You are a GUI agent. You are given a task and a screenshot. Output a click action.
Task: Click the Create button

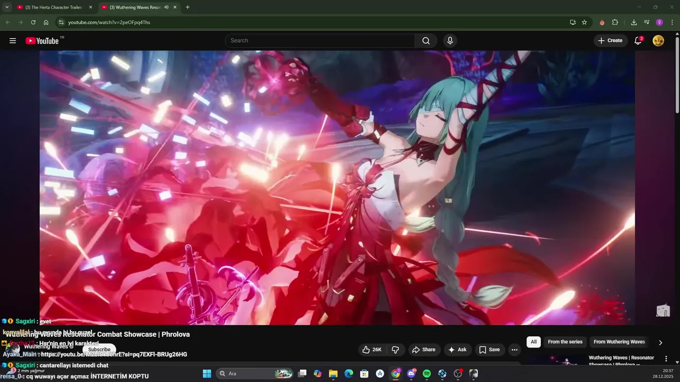(x=610, y=40)
